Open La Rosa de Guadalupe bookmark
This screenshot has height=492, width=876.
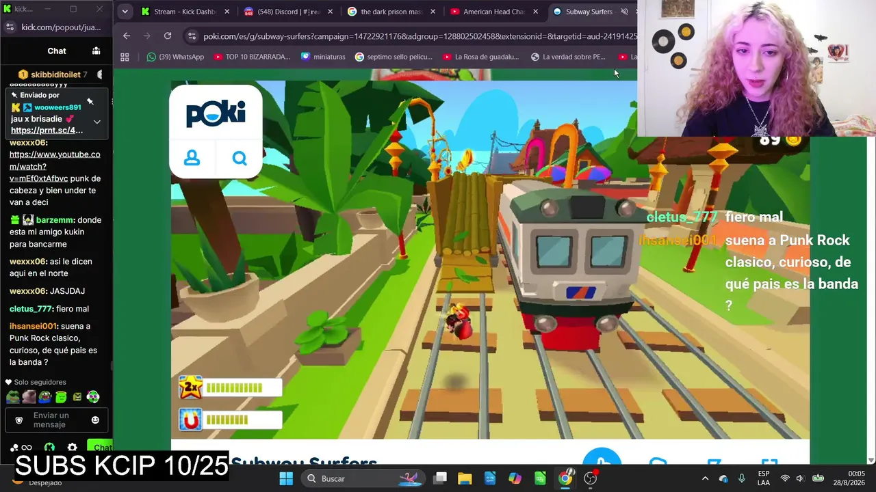pyautogui.click(x=481, y=57)
